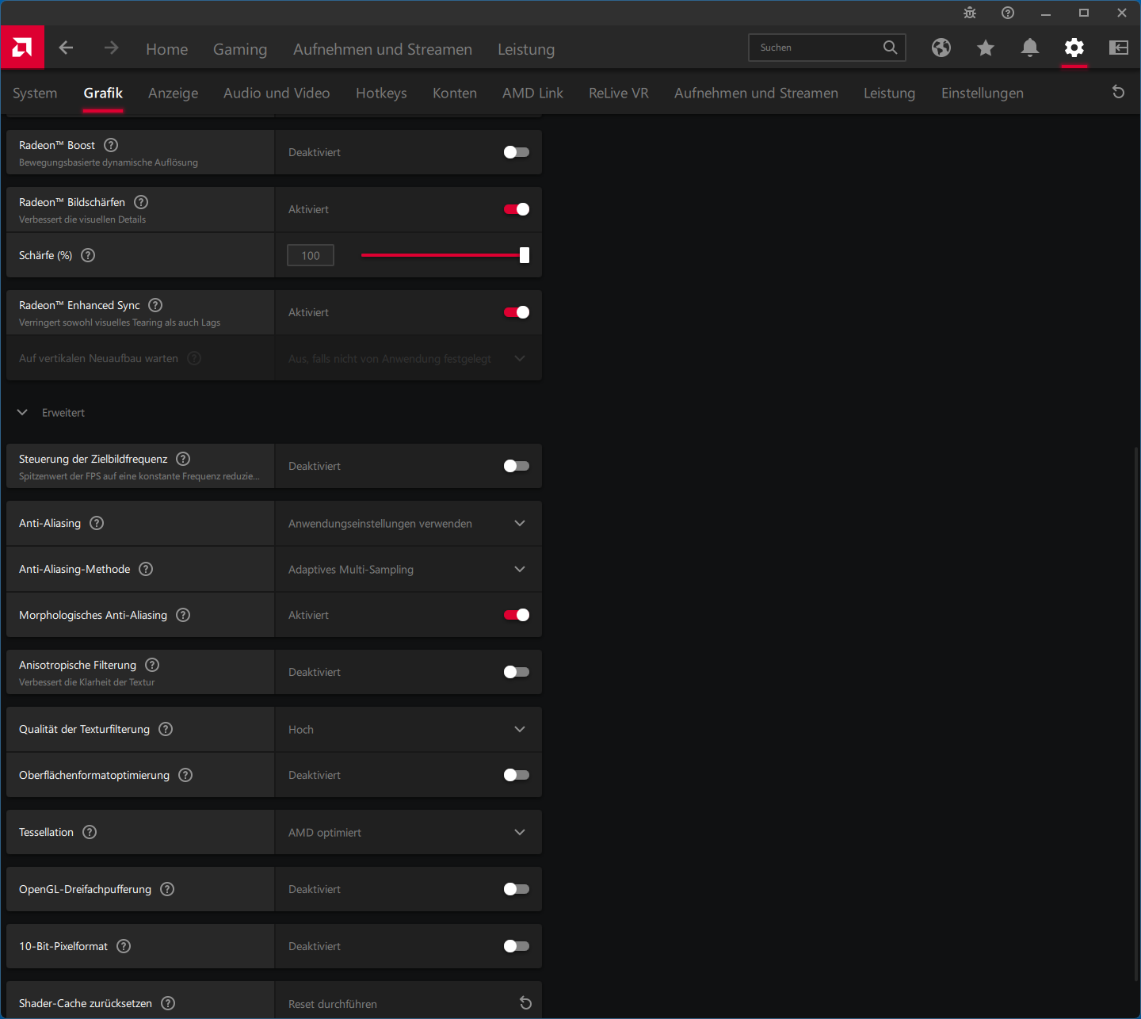The height and width of the screenshot is (1019, 1141).
Task: Click the AMD logo icon
Action: [x=22, y=48]
